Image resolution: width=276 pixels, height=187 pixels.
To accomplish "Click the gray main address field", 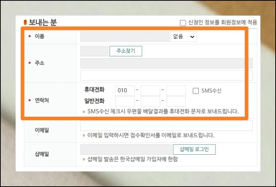I will click(x=166, y=63).
